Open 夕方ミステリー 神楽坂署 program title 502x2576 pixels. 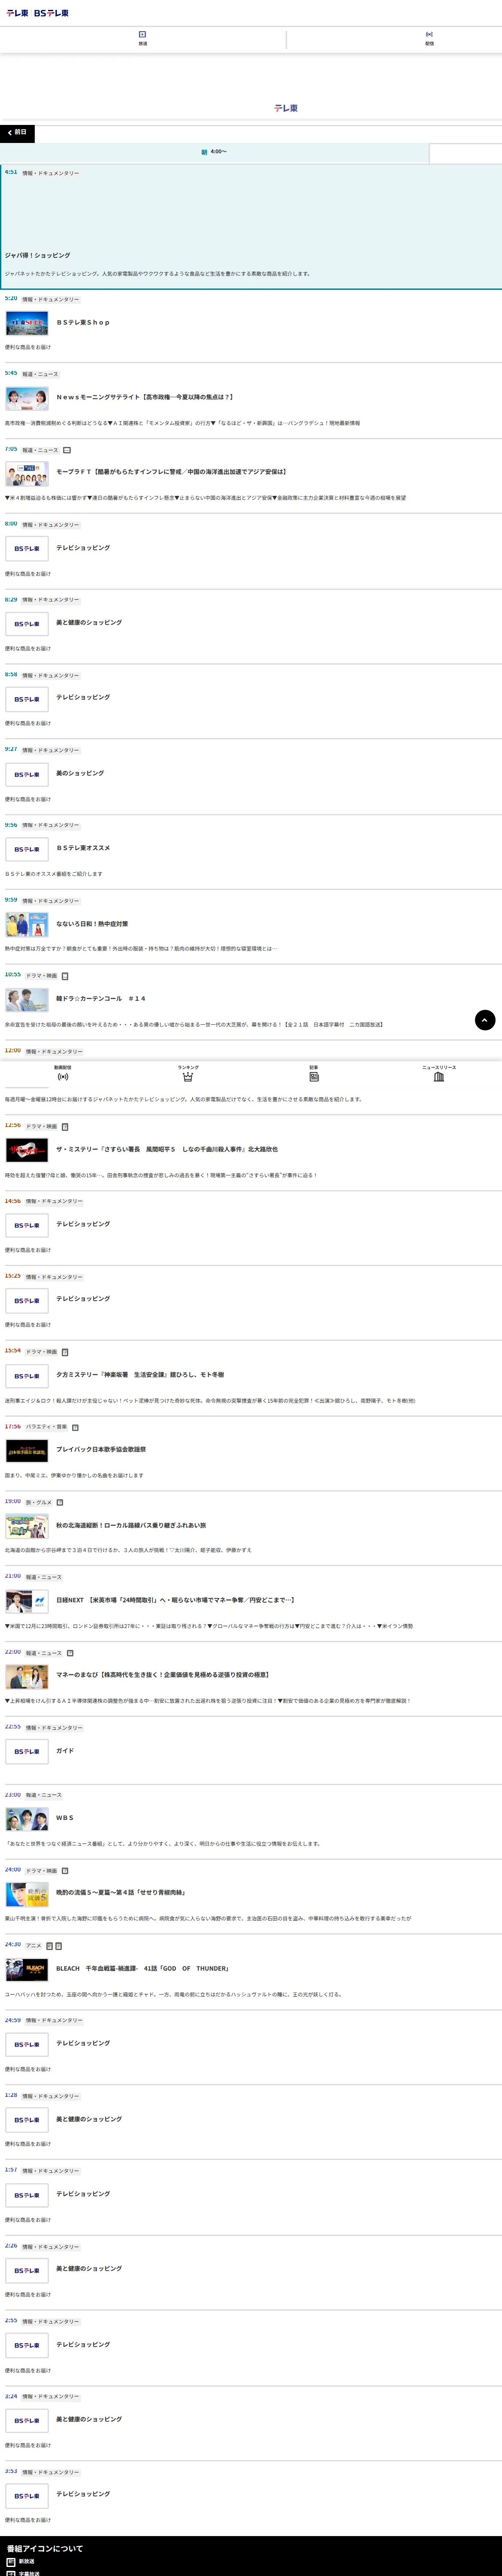140,1375
